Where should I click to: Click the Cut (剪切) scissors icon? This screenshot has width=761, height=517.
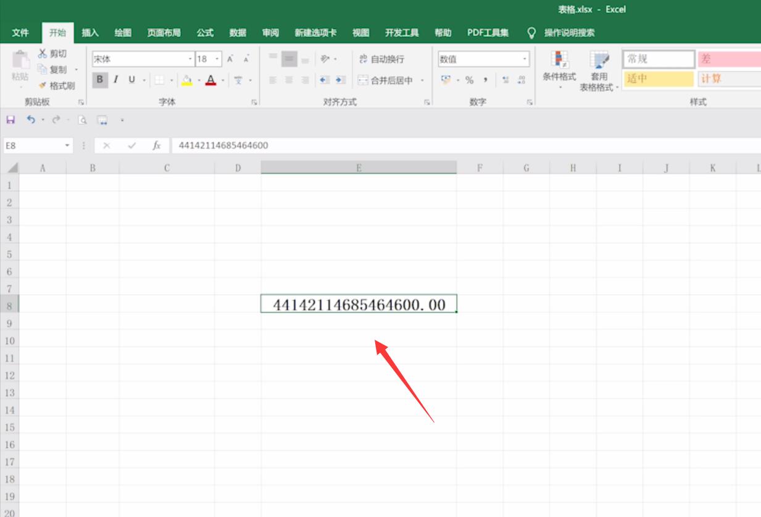pos(43,54)
